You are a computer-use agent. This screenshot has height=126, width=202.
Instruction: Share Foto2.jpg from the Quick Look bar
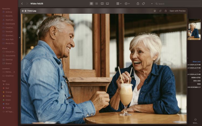point(166,11)
